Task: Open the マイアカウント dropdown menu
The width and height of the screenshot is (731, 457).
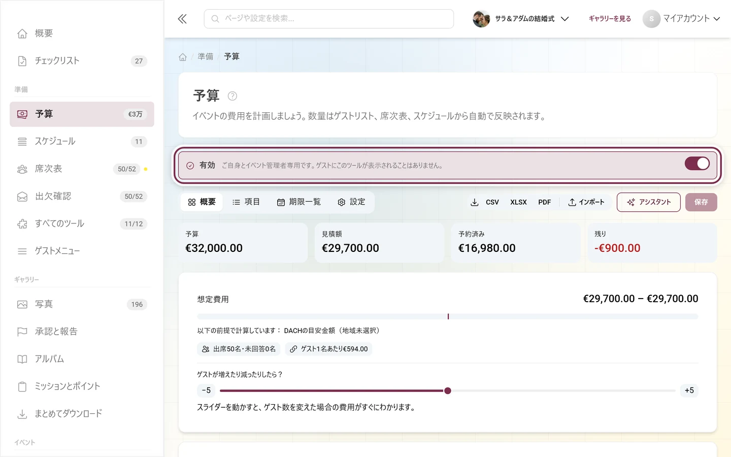Action: (x=682, y=19)
